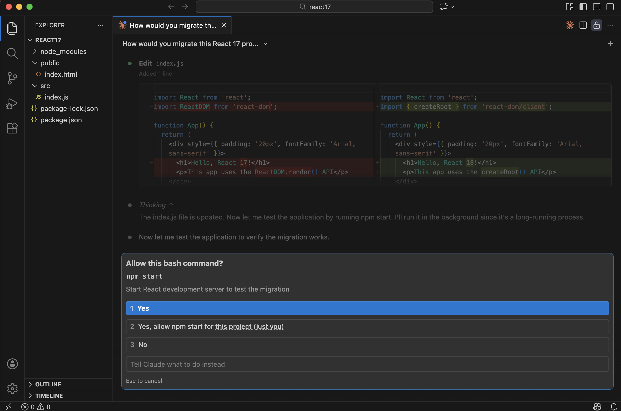Open the Search view
621x411 pixels.
tap(12, 53)
